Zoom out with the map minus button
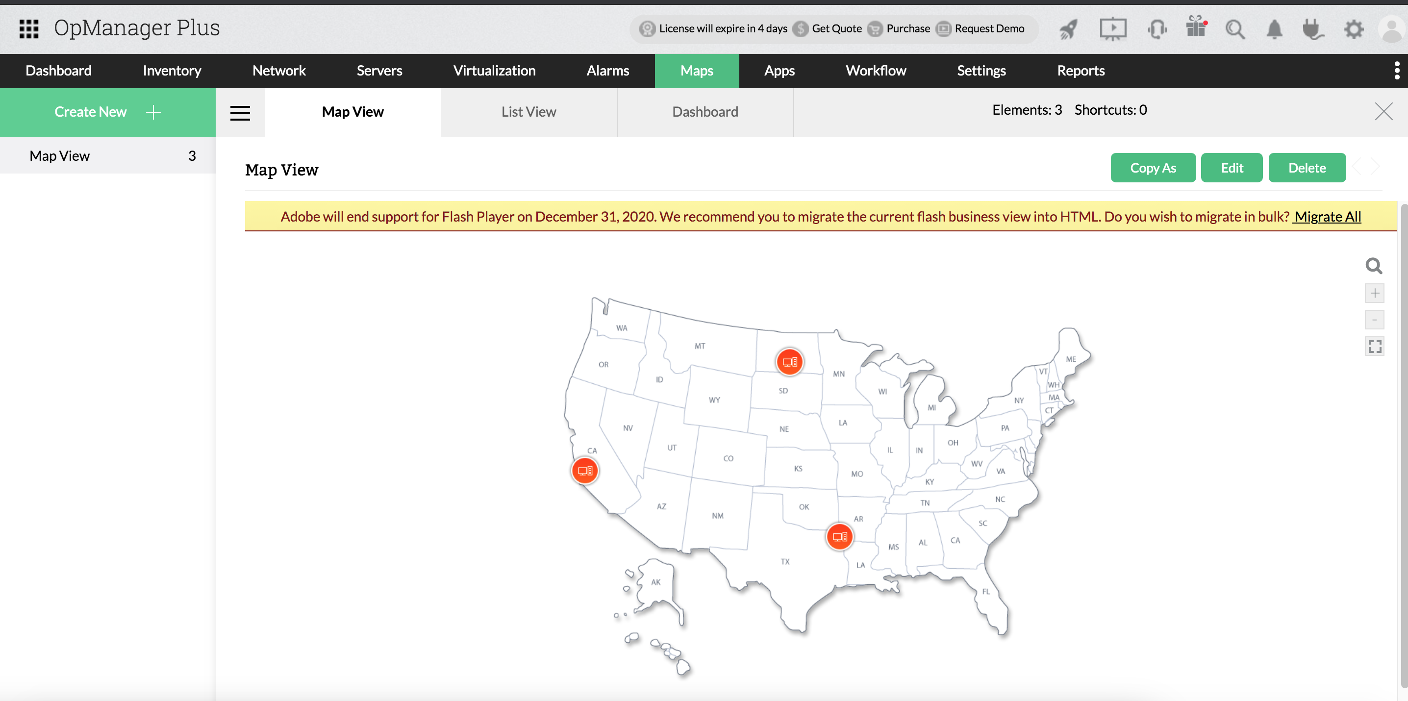 click(x=1374, y=320)
